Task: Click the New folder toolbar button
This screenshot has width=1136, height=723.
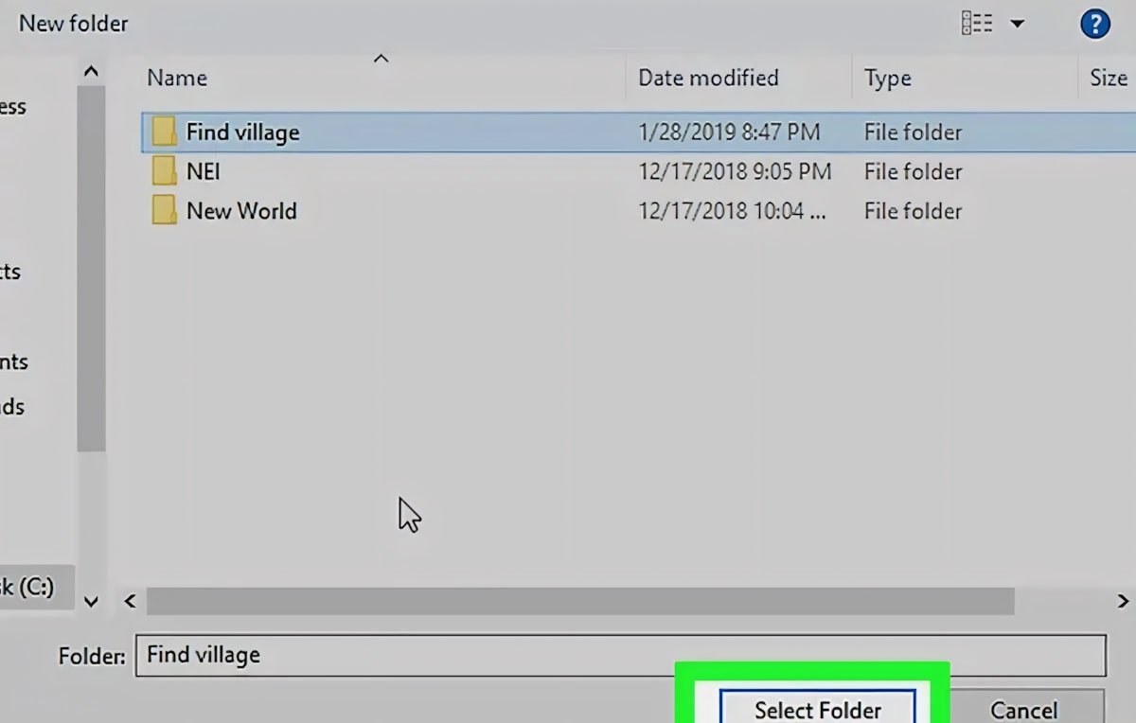Action: [x=74, y=24]
